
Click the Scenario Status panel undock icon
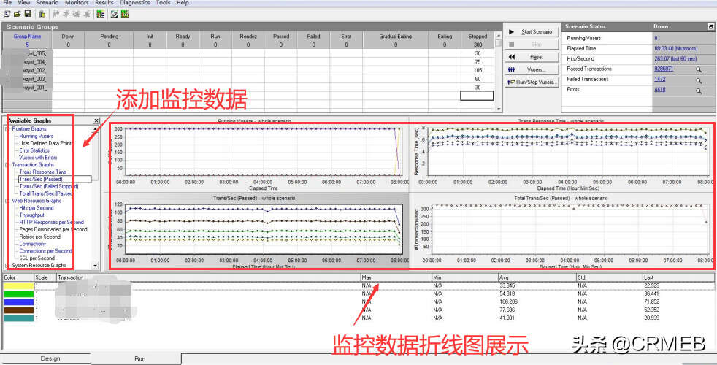coord(710,27)
